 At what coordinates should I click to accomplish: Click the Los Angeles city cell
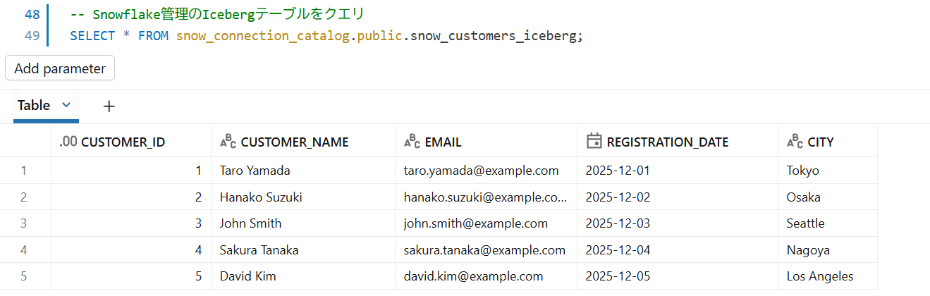820,276
